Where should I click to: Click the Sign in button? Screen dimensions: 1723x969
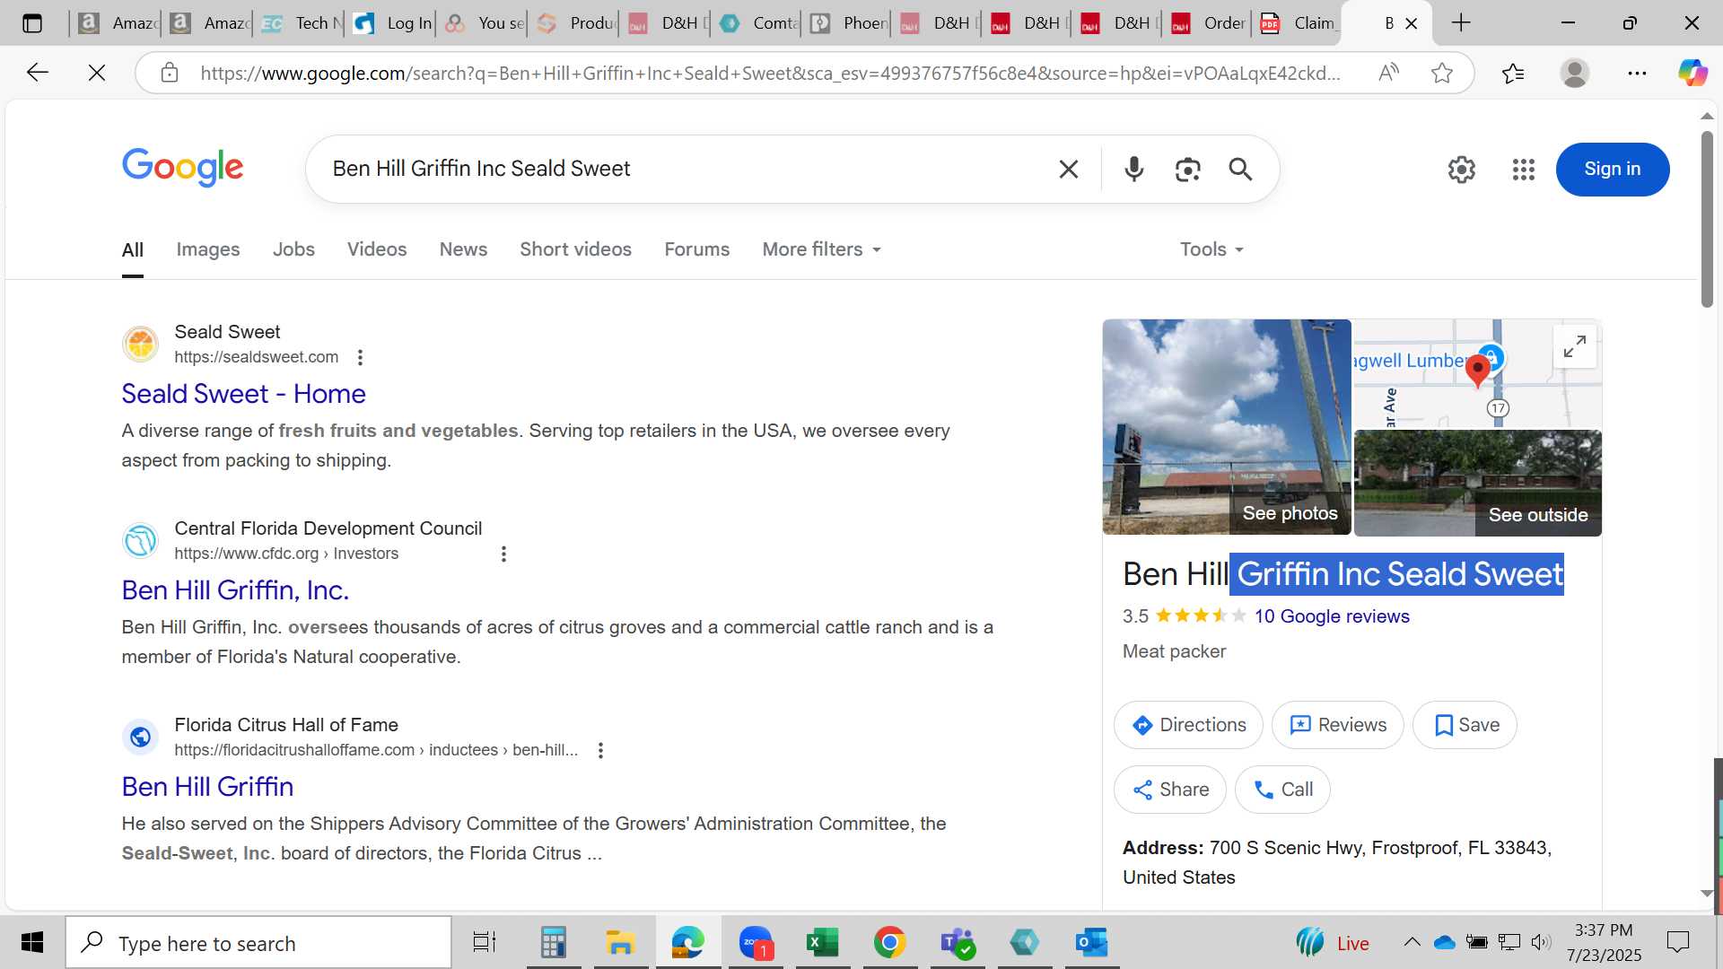pos(1612,169)
